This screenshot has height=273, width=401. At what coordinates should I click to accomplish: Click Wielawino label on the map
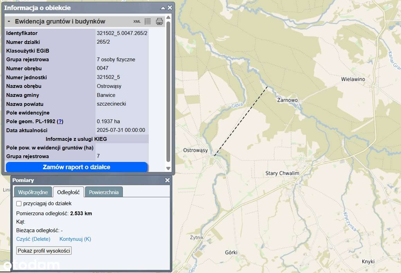[x=353, y=79]
